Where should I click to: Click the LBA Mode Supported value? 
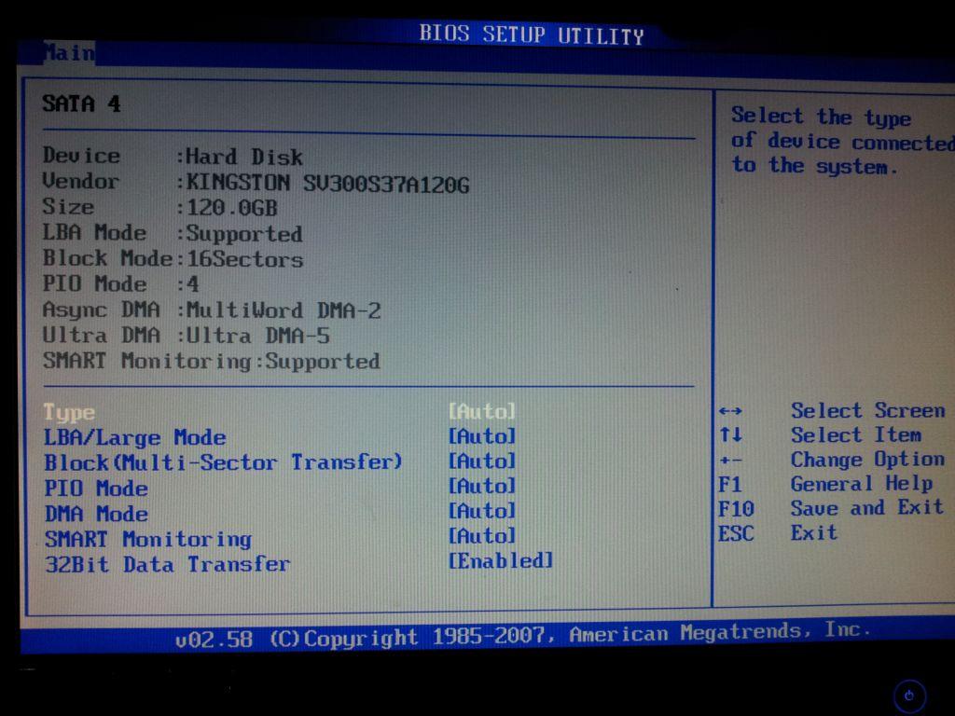click(x=243, y=234)
